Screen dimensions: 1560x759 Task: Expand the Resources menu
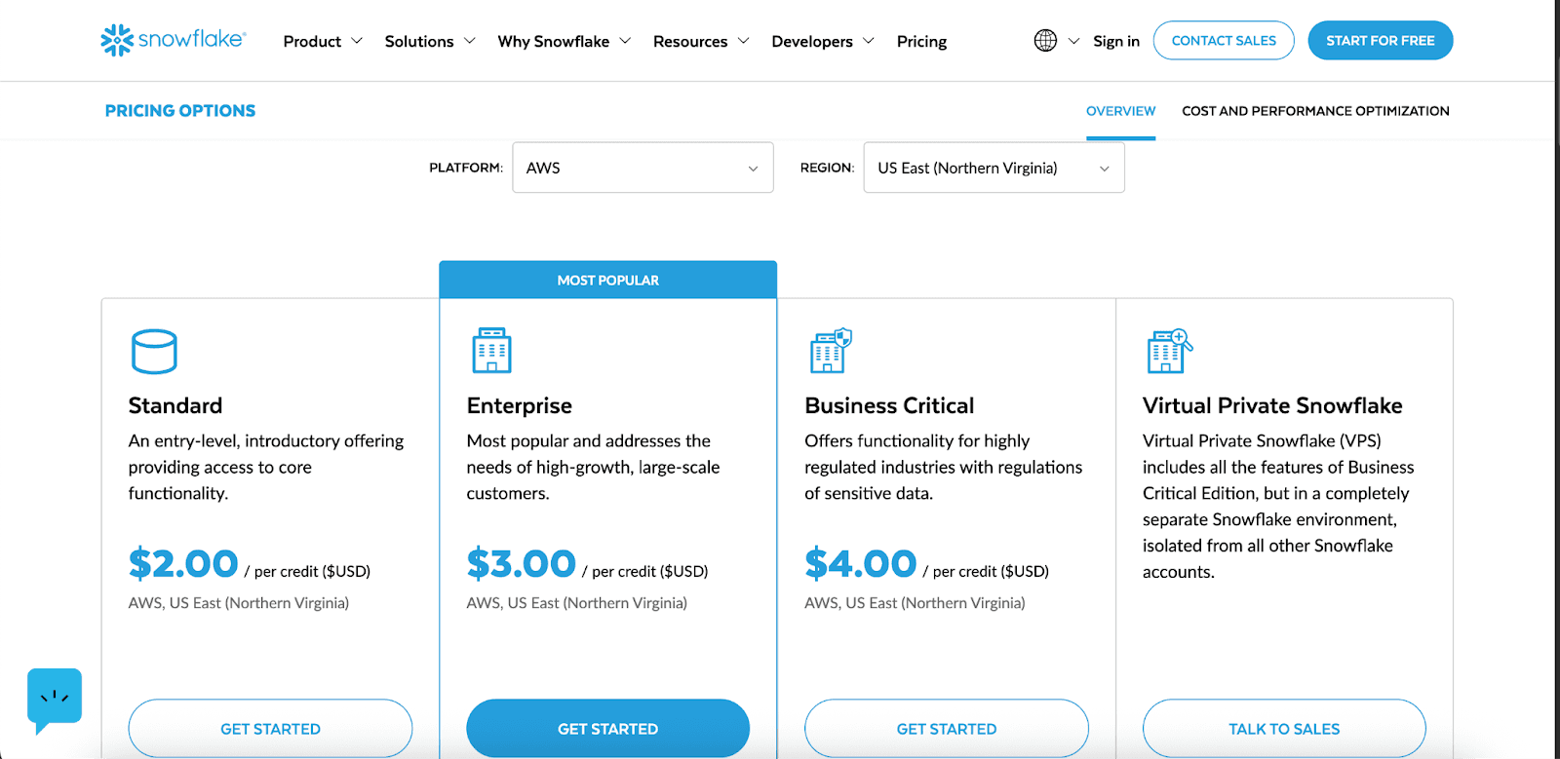tap(701, 41)
